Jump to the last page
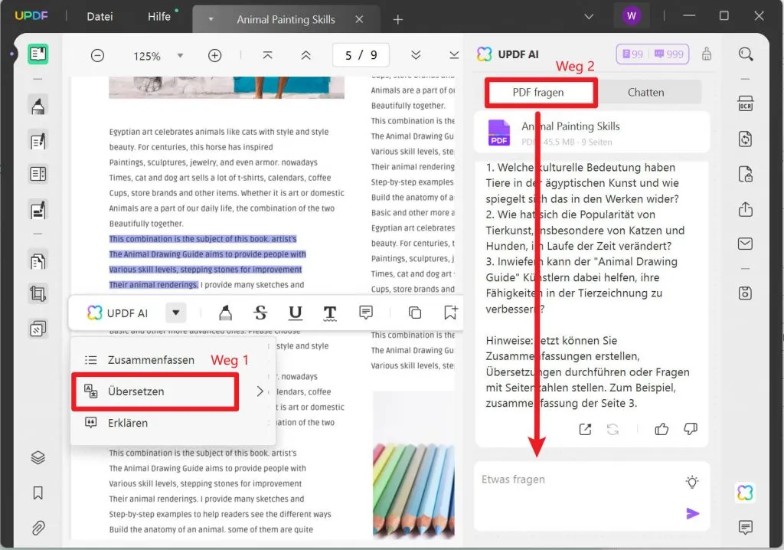 (454, 55)
